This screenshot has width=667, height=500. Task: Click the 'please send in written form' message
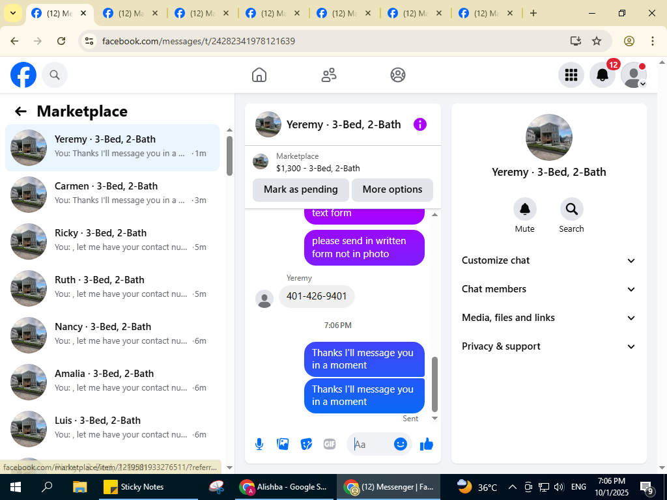coord(364,247)
